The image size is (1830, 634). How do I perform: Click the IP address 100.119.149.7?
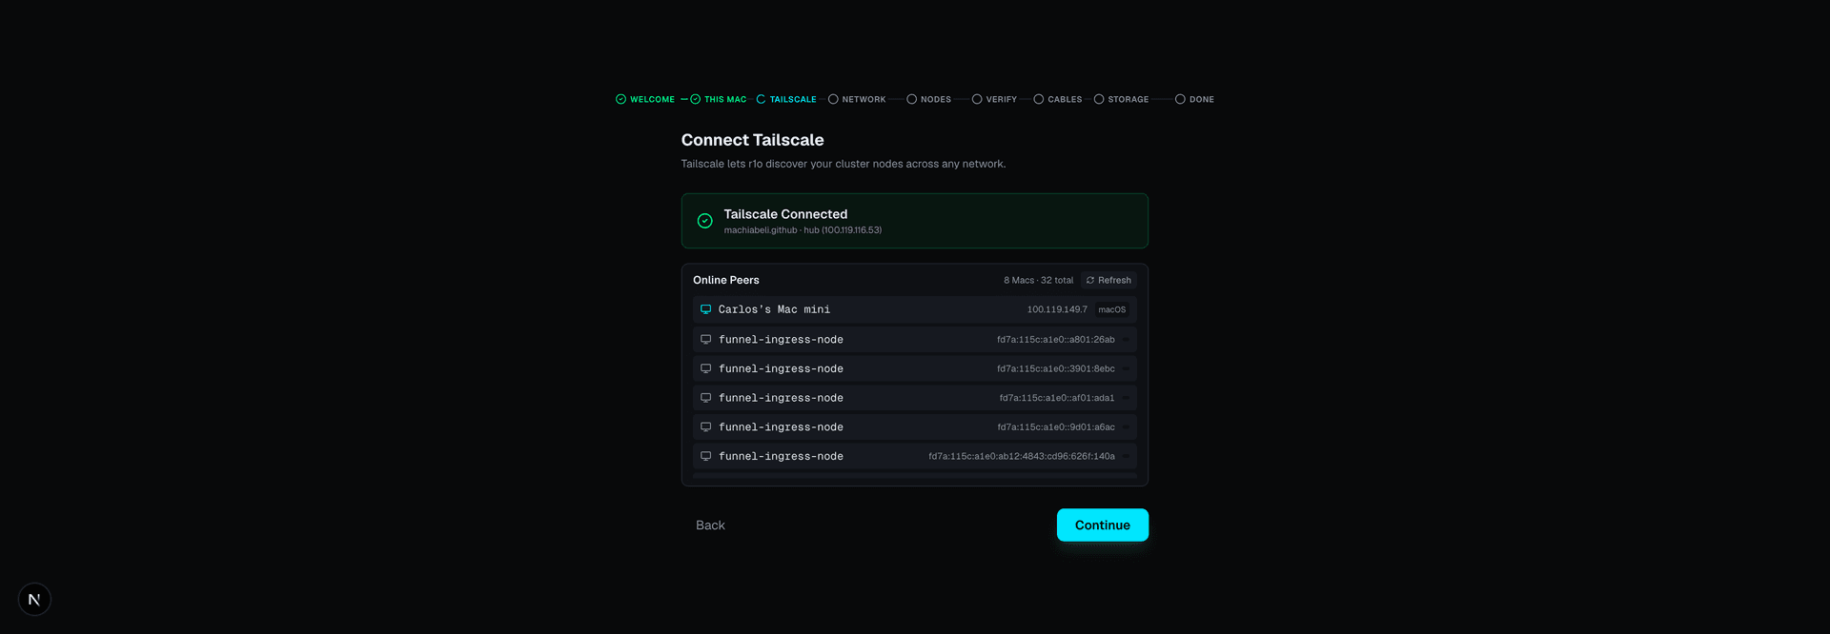click(x=1057, y=309)
